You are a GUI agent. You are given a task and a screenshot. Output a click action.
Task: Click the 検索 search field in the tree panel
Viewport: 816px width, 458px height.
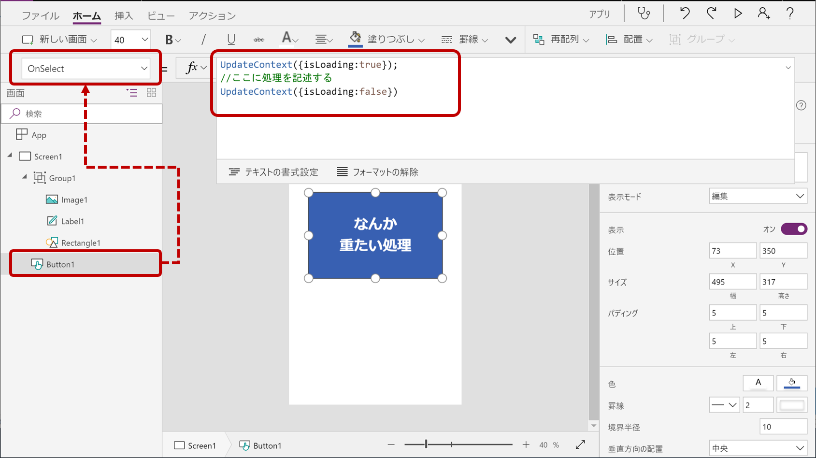tap(82, 114)
